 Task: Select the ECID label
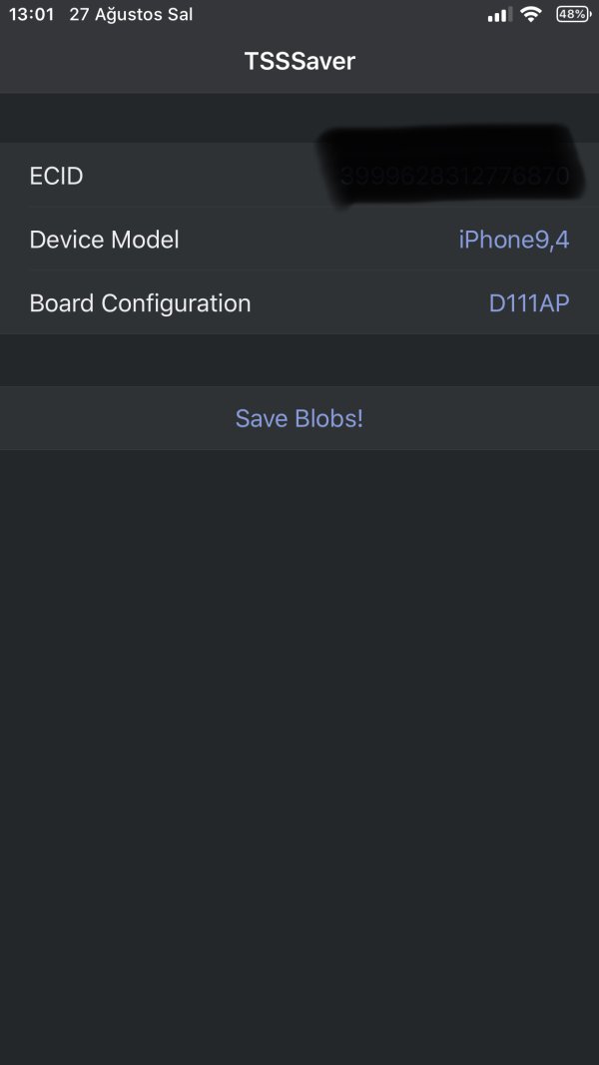[56, 177]
